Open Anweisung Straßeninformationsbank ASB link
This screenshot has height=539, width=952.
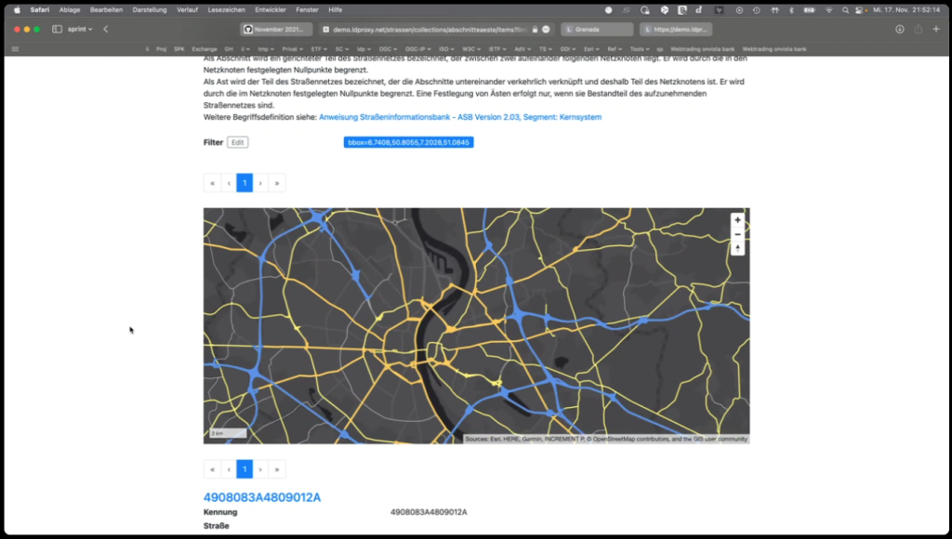click(459, 117)
